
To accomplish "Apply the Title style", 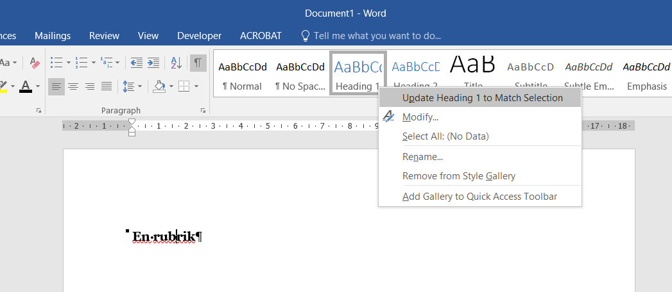I will pos(473,69).
